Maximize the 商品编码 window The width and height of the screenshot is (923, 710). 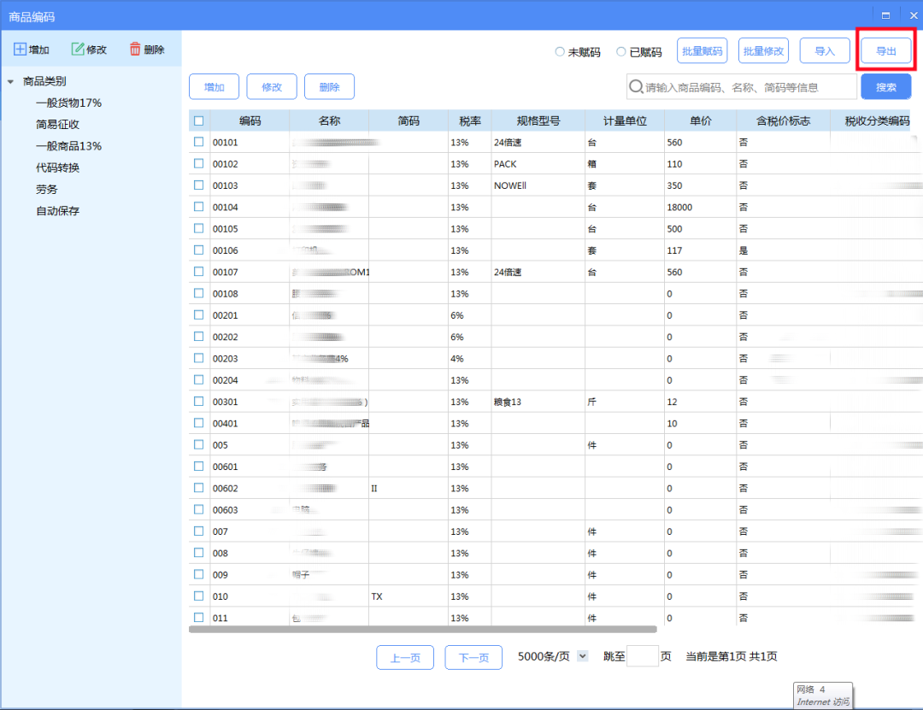tap(885, 15)
